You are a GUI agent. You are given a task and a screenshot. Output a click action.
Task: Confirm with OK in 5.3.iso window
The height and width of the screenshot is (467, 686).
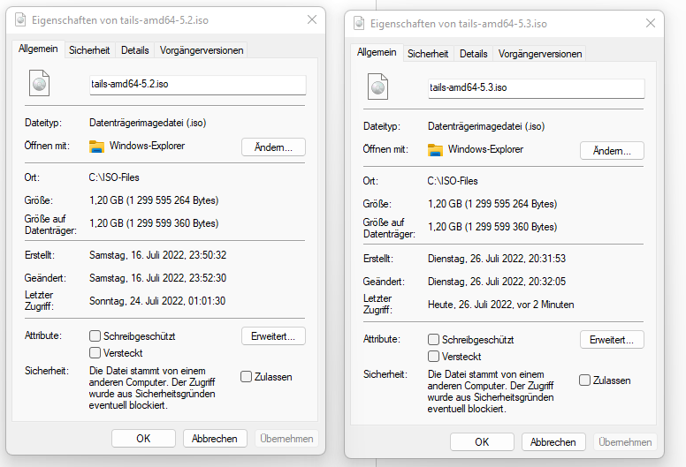(482, 441)
